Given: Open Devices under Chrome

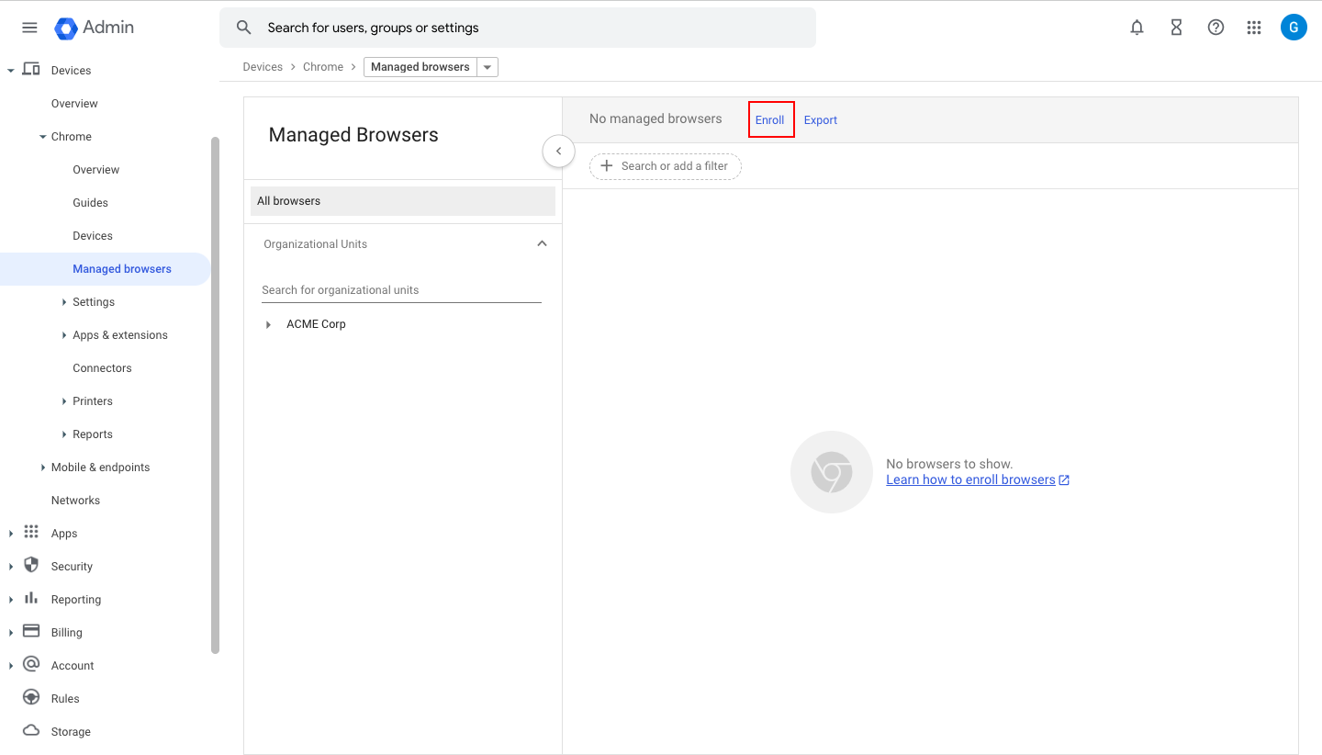Looking at the screenshot, I should (93, 236).
